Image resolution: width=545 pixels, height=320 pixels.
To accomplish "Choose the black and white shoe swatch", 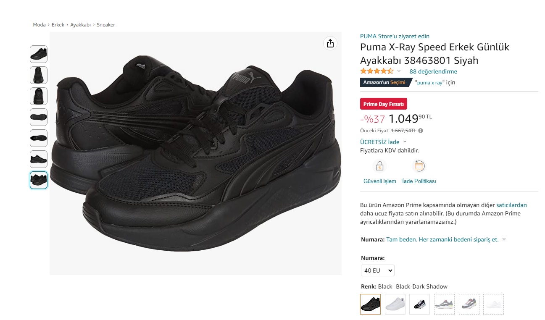I will [420, 304].
